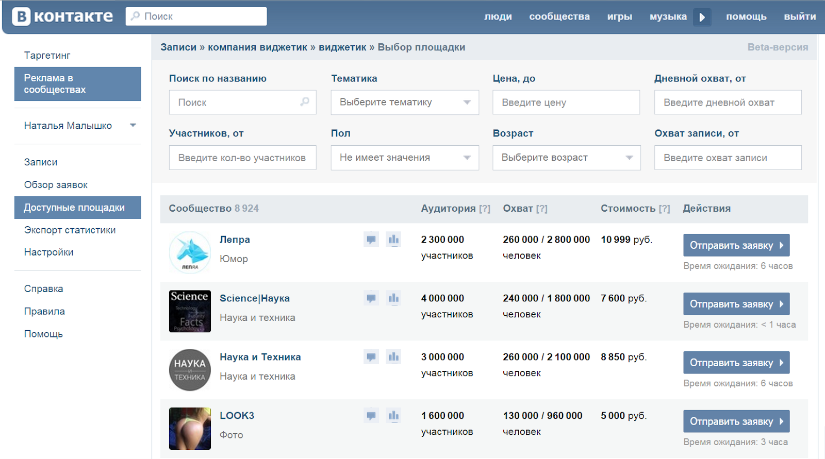The height and width of the screenshot is (459, 825).
Task: Open the Тематика dropdown
Action: pos(405,103)
